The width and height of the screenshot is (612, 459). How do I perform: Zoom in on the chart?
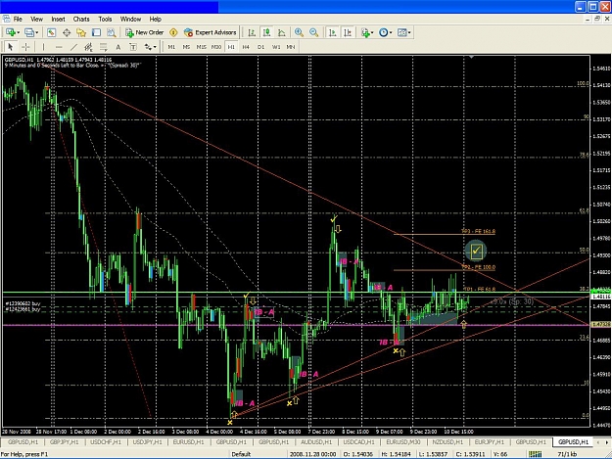[x=299, y=32]
